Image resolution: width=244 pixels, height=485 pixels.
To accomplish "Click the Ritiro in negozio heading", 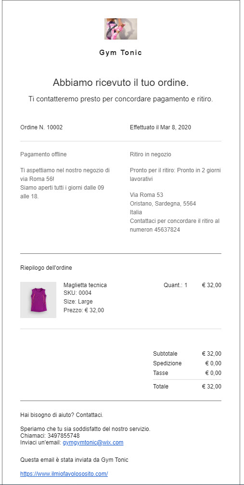I will pyautogui.click(x=151, y=154).
